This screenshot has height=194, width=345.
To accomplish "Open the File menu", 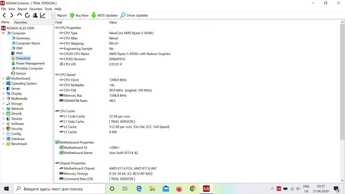I will (3, 9).
